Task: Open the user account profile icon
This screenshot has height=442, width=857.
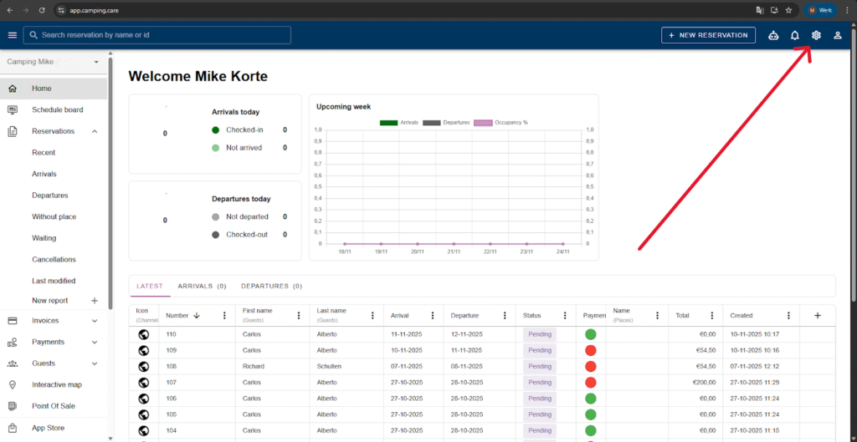Action: pos(837,35)
